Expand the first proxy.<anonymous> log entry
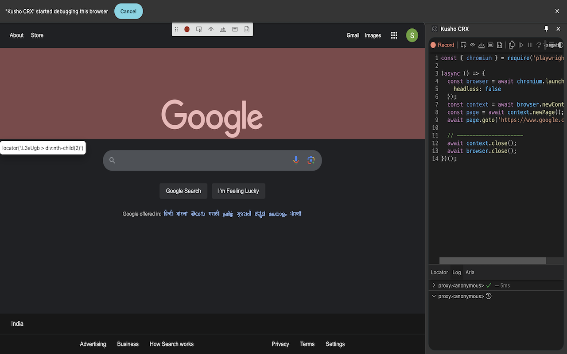Screen dimensions: 567x354 point(434,285)
